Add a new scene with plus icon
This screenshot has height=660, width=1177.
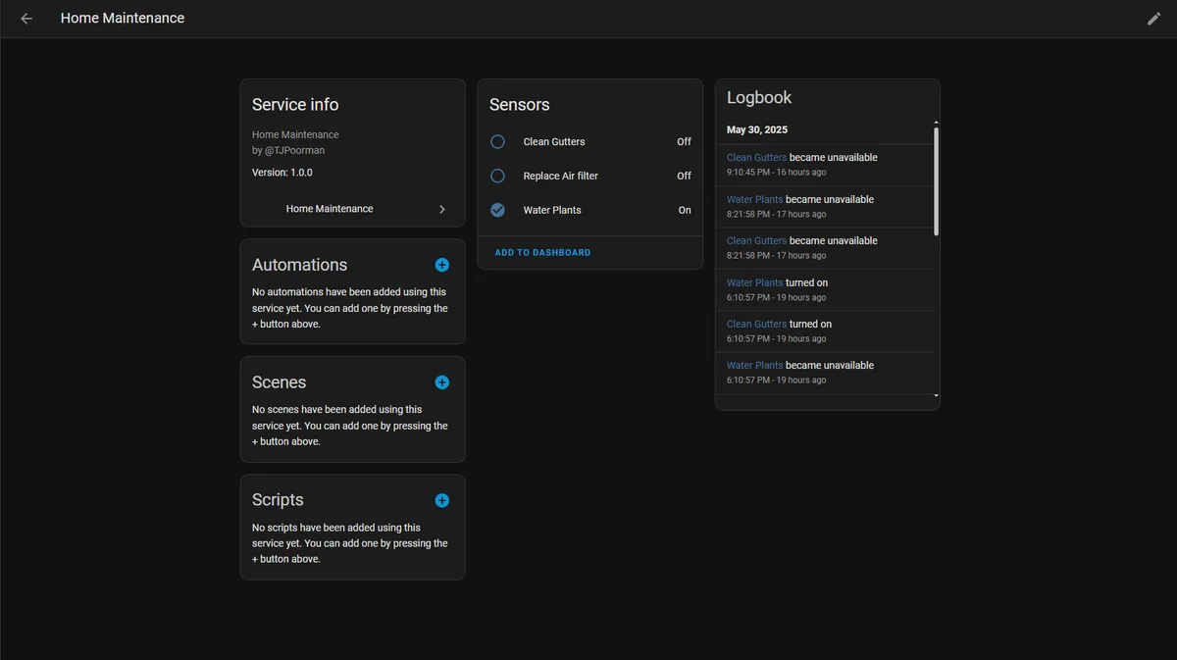click(442, 382)
